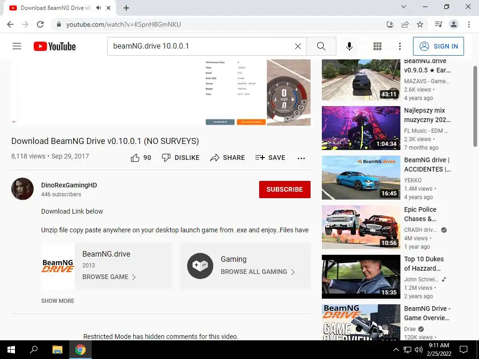Open Top 10 Dukes of Hazzard video title
Image resolution: width=479 pixels, height=359 pixels.
(x=424, y=264)
